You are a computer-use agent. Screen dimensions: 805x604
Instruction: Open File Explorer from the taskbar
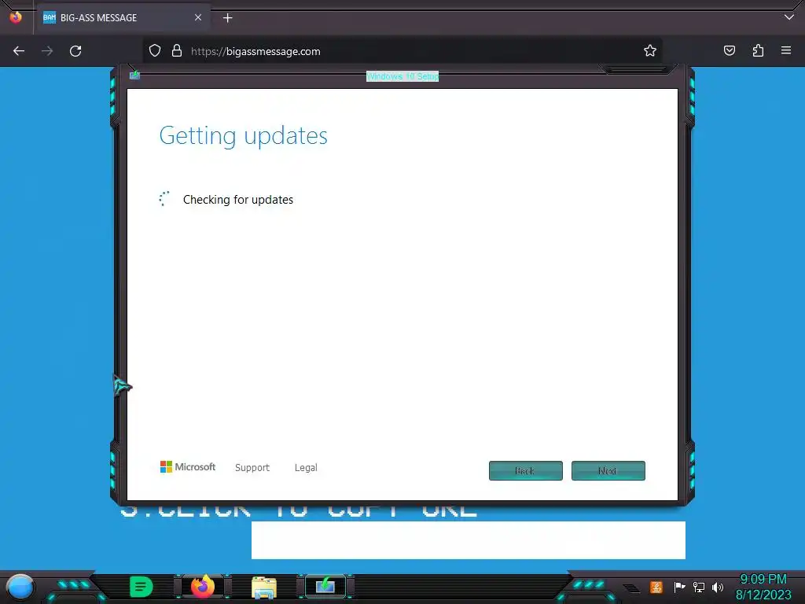(264, 587)
